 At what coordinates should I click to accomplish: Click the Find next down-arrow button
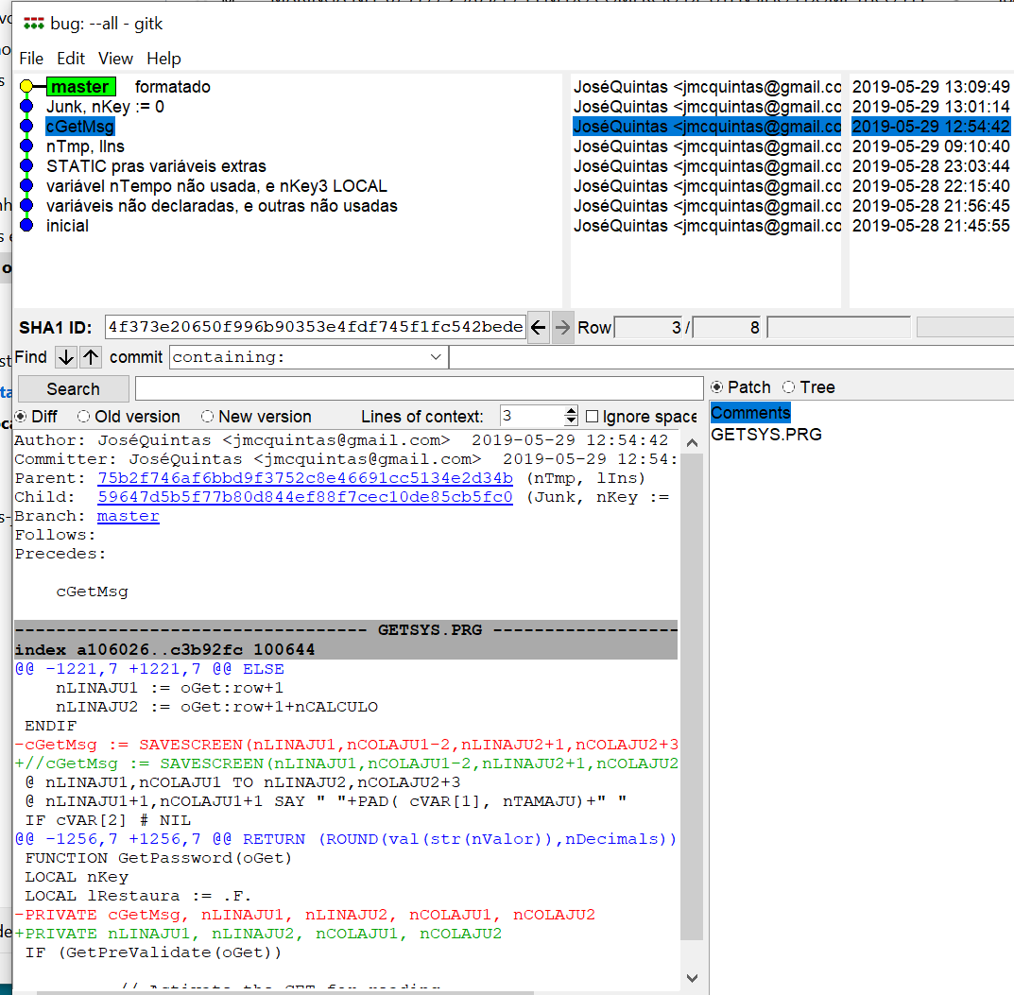point(65,357)
